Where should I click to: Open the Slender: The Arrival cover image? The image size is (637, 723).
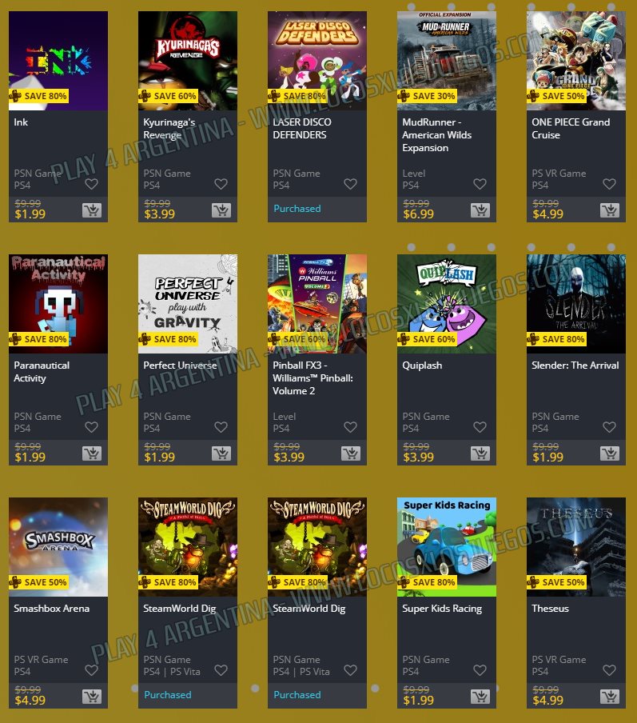pyautogui.click(x=576, y=304)
